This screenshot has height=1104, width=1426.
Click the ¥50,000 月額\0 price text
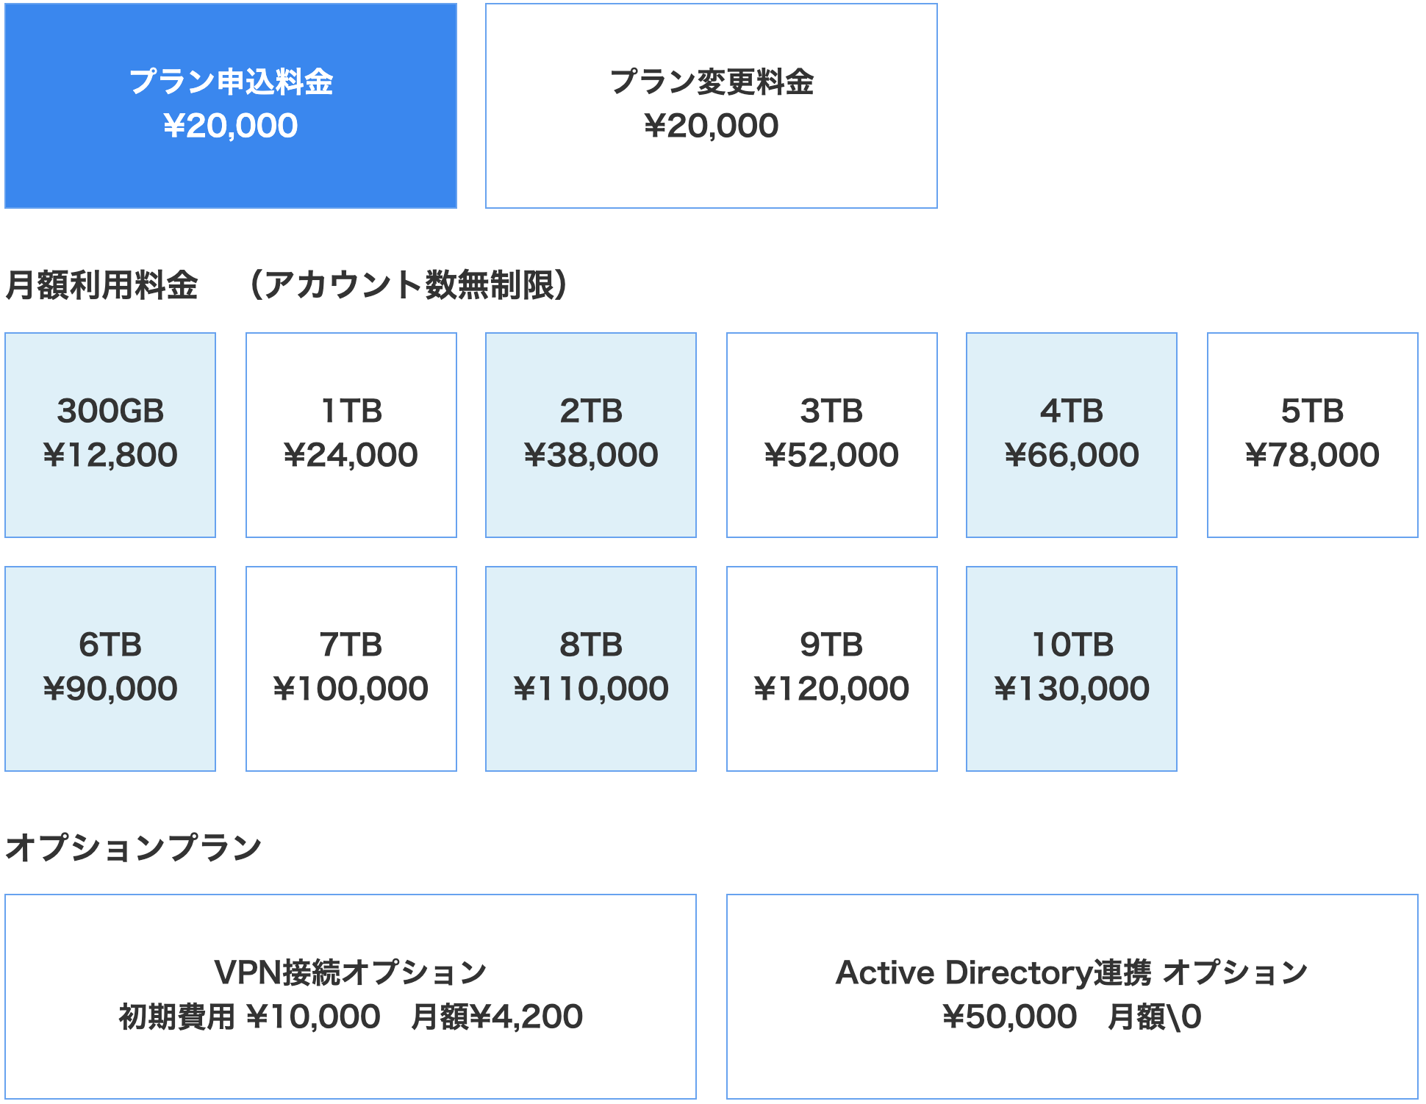click(1072, 1017)
